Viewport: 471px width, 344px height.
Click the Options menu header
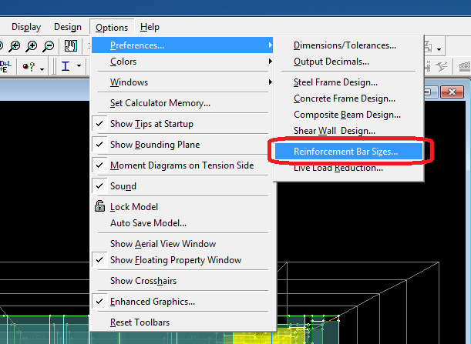pyautogui.click(x=112, y=27)
